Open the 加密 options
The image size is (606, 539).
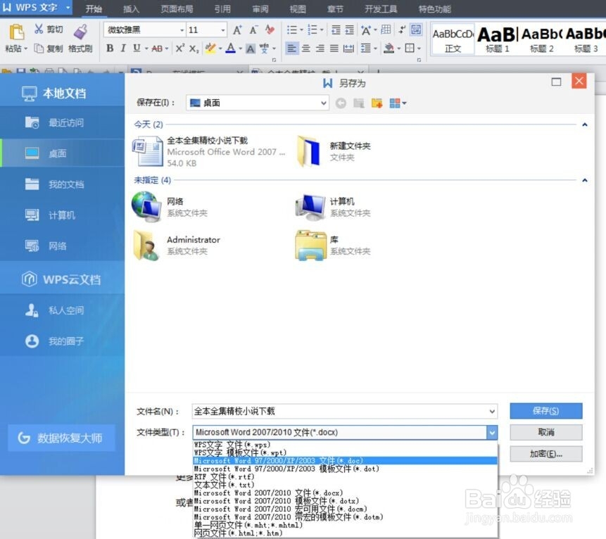tap(547, 454)
